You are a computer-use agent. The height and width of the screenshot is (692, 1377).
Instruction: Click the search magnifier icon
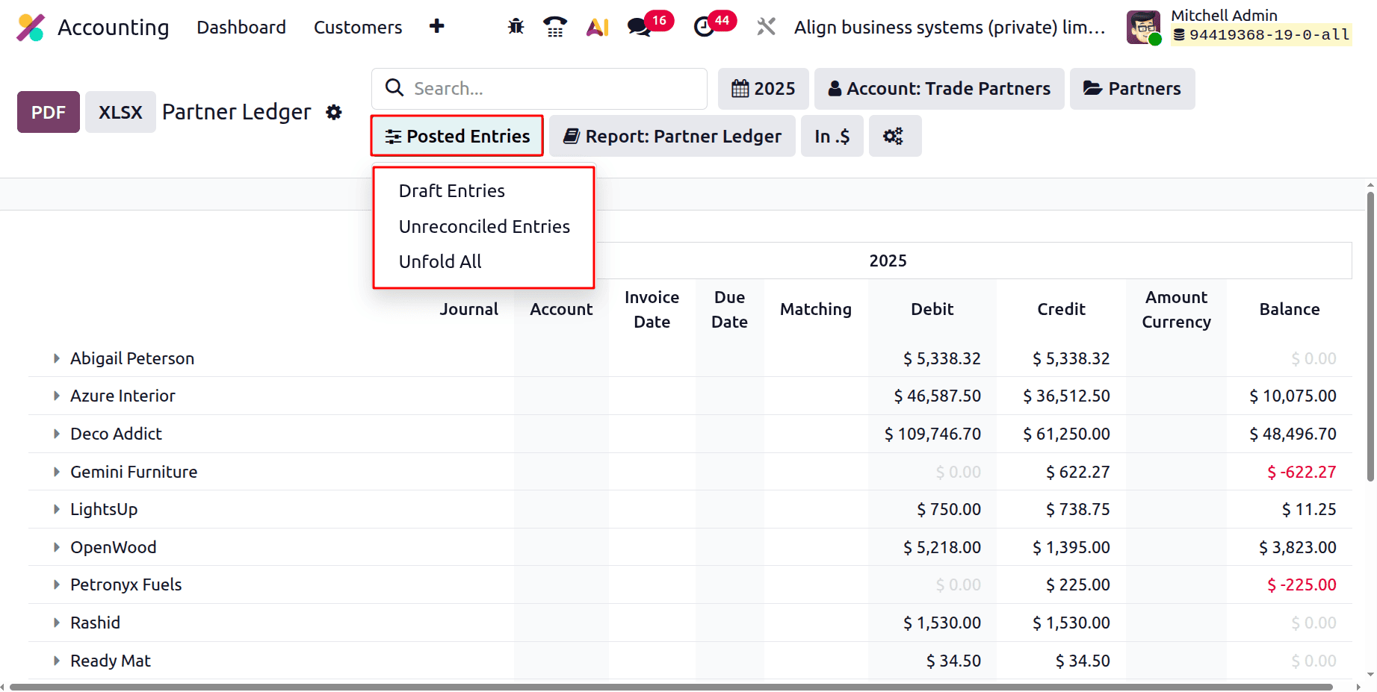click(x=394, y=88)
